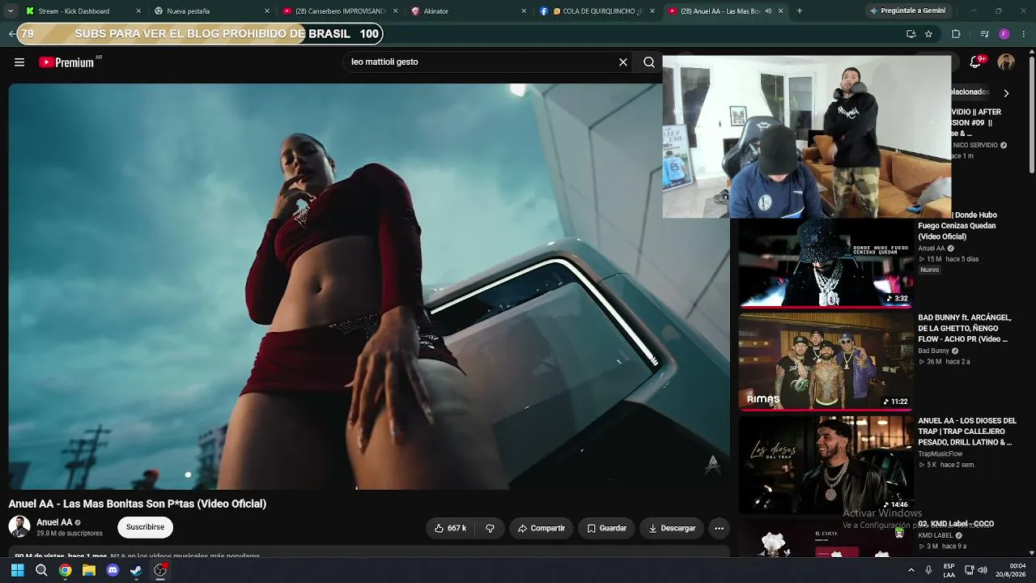This screenshot has width=1036, height=583.
Task: Open more actions three-dot menu
Action: coord(719,528)
